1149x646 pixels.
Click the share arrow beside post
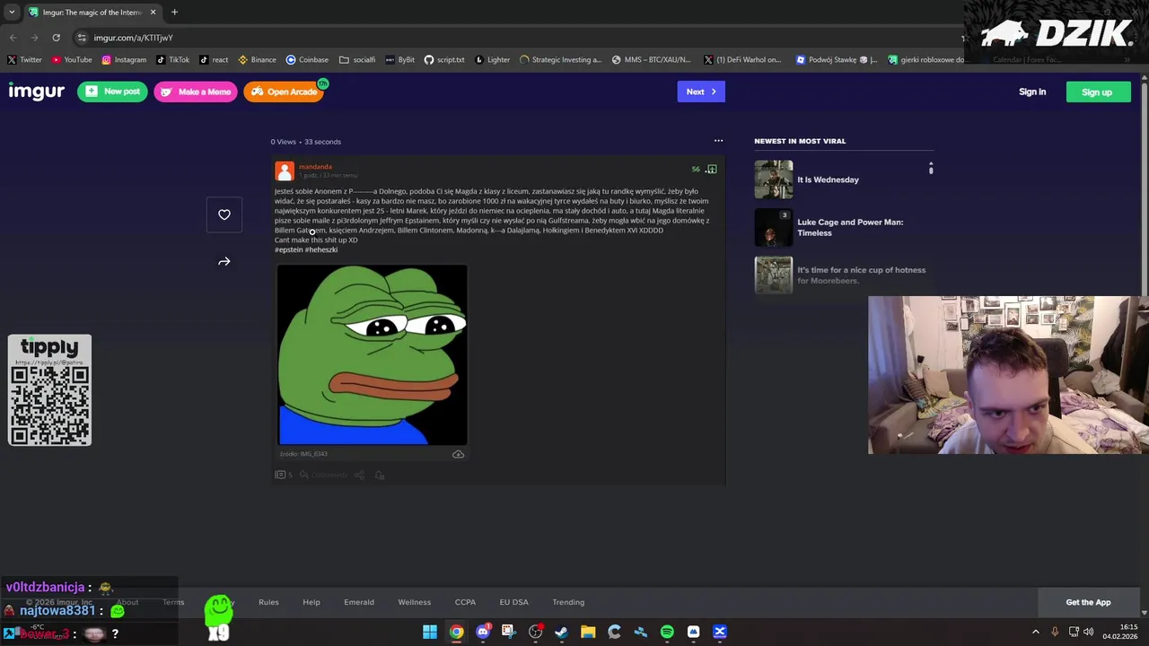tap(224, 261)
